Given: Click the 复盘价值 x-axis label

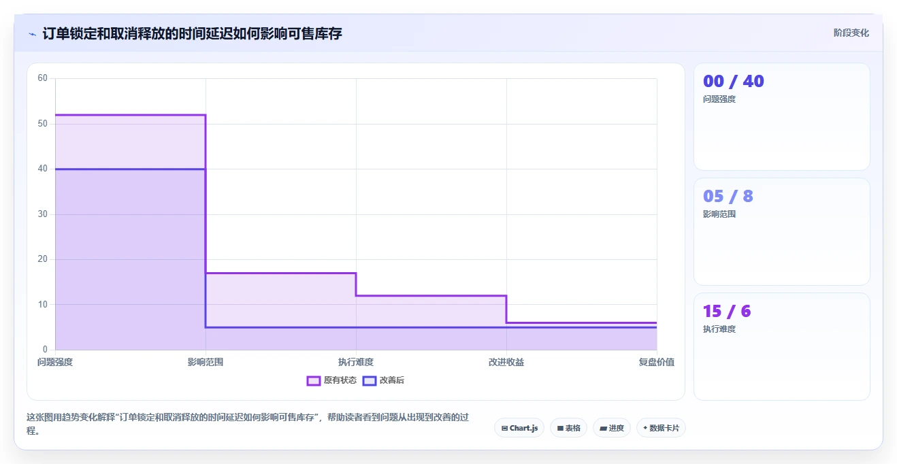Looking at the screenshot, I should point(657,362).
